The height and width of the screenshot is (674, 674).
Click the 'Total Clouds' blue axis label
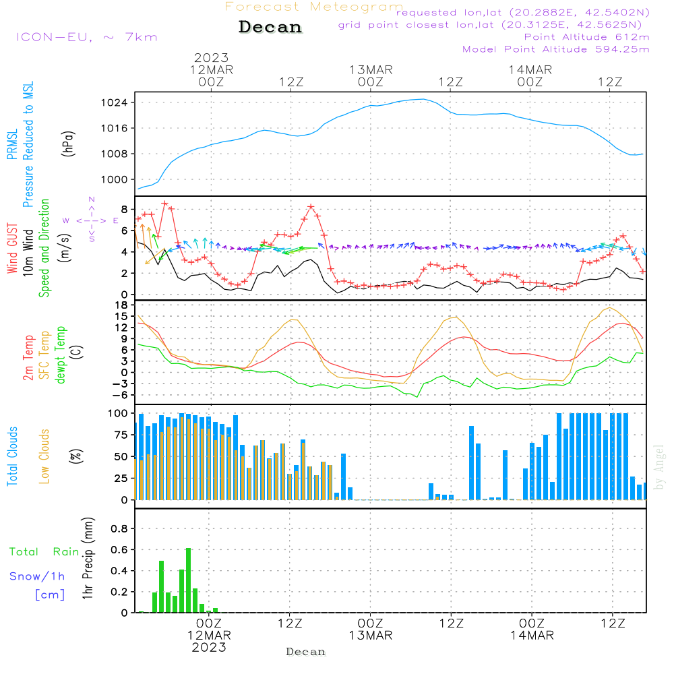click(x=12, y=456)
